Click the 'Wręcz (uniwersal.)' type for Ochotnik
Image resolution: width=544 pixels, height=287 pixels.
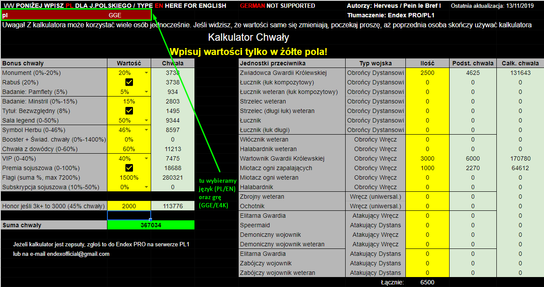(x=376, y=206)
